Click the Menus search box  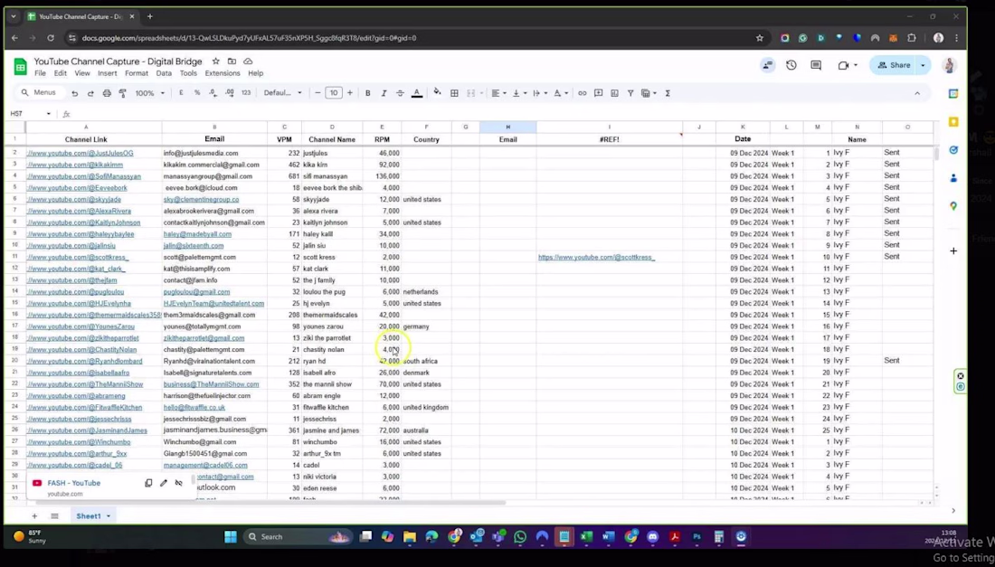tap(39, 92)
